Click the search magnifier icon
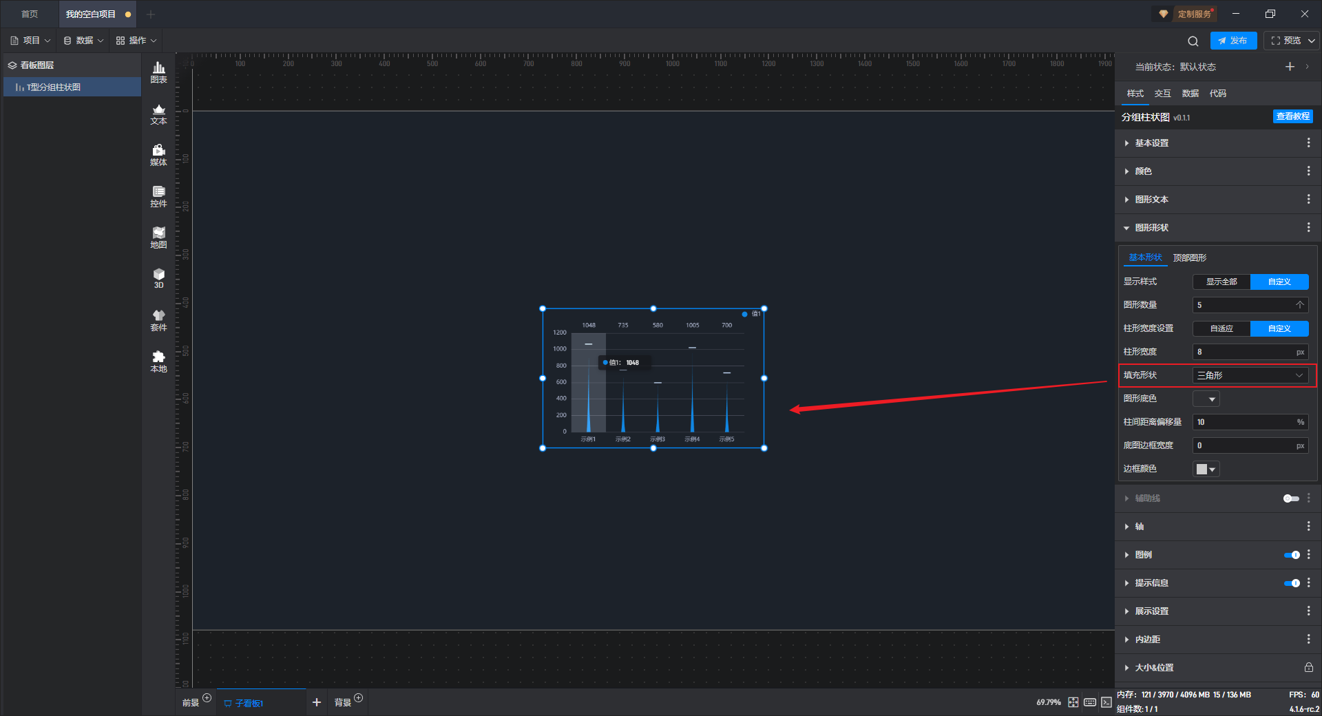Image resolution: width=1322 pixels, height=716 pixels. 1193,41
